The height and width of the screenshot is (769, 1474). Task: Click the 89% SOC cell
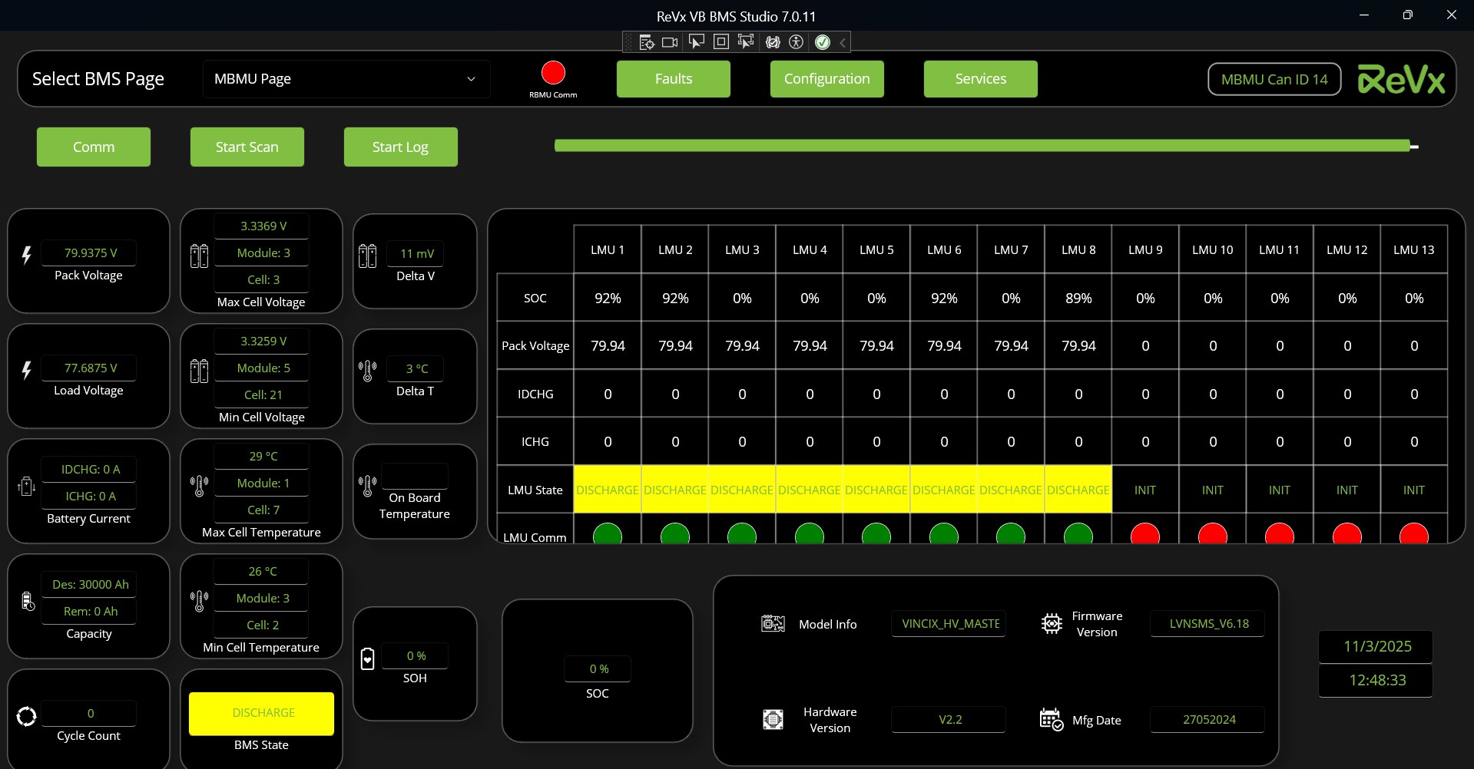(1078, 298)
